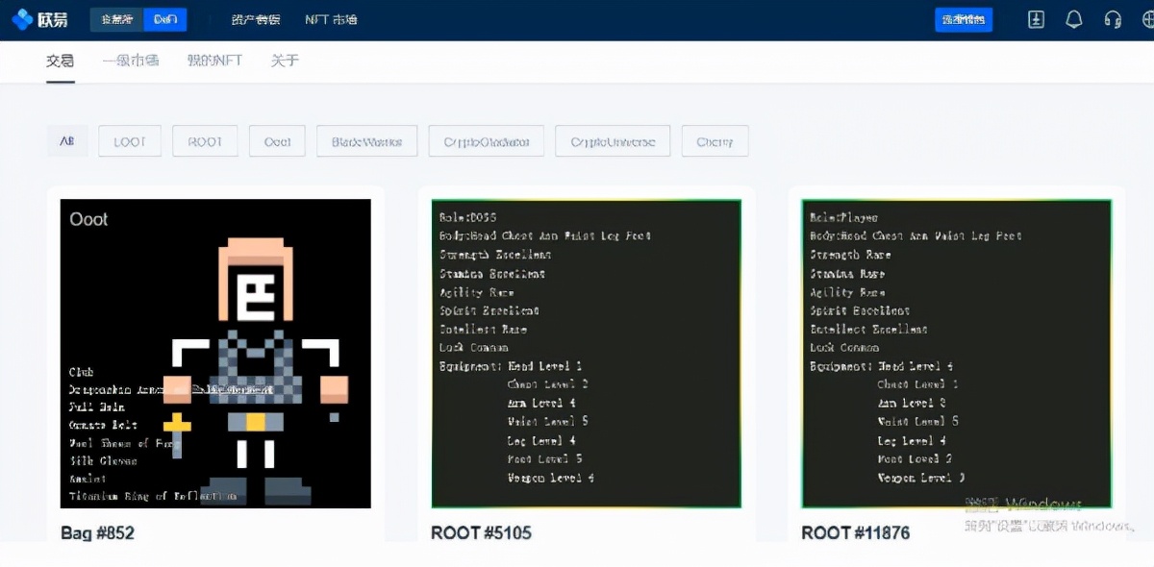The width and height of the screenshot is (1154, 567).
Task: Select the ROOT #5105 attribute card
Action: pyautogui.click(x=587, y=353)
